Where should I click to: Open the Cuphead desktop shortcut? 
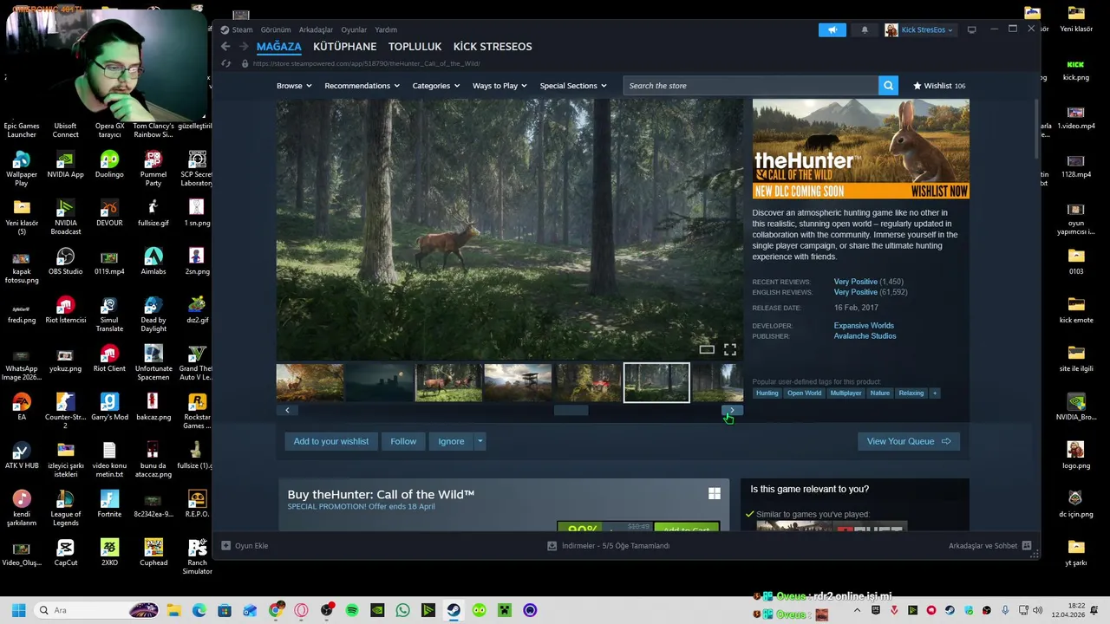[153, 552]
